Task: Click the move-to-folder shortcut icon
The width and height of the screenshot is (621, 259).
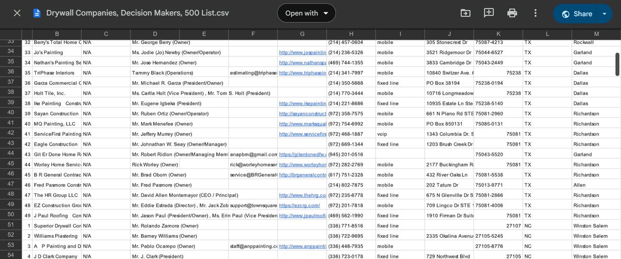Action: coord(465,13)
